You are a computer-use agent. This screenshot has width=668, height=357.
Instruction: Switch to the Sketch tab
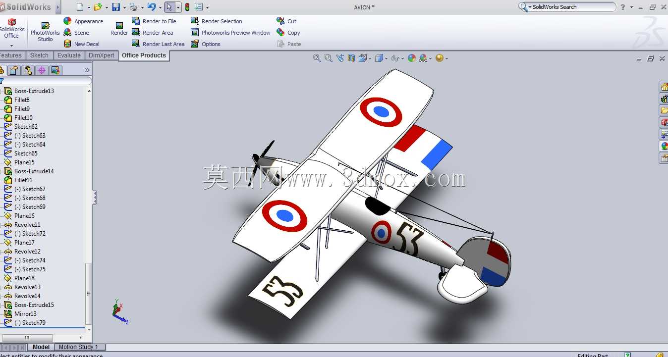(x=39, y=55)
